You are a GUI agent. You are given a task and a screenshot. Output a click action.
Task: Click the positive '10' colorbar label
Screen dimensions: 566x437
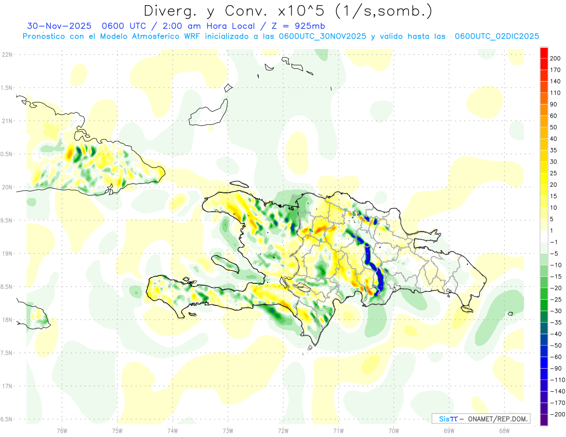[554, 208]
